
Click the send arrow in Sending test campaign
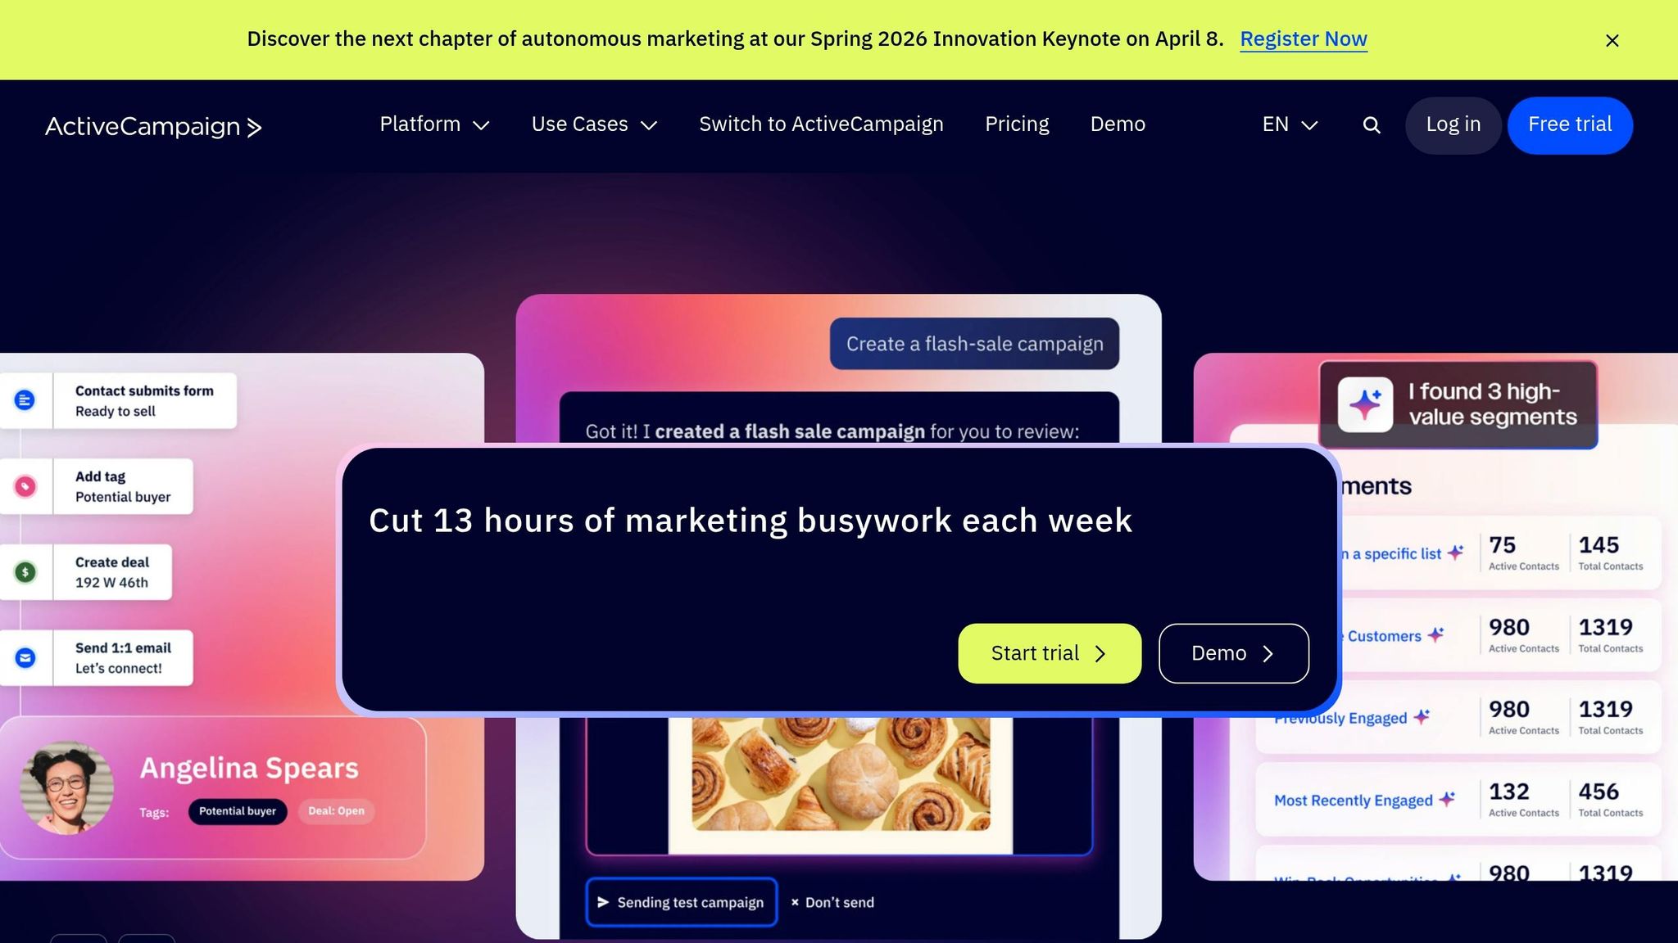point(604,902)
